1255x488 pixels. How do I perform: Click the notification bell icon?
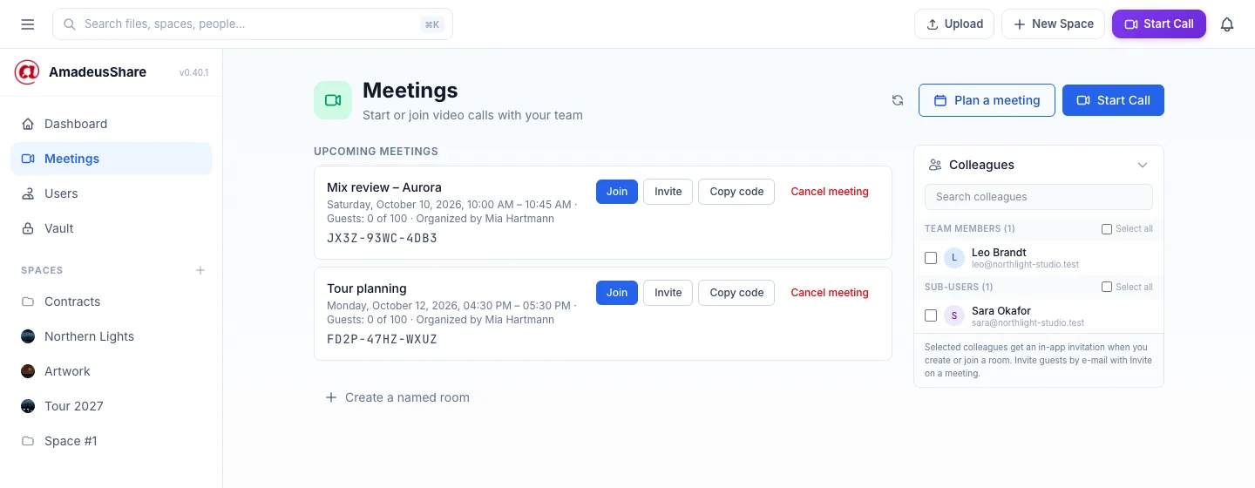tap(1227, 24)
